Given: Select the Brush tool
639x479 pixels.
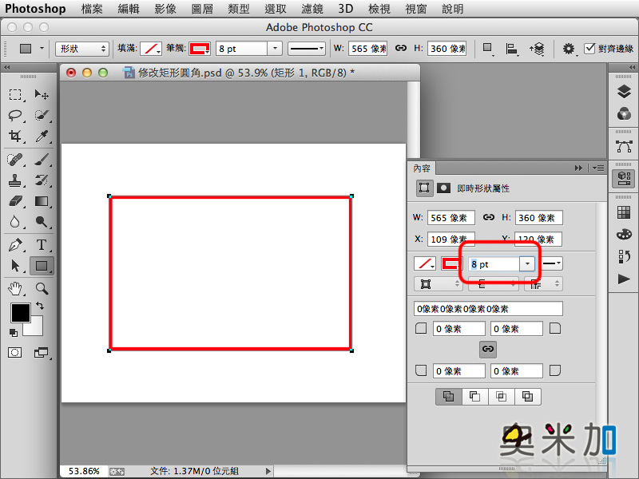Looking at the screenshot, I should click(42, 160).
